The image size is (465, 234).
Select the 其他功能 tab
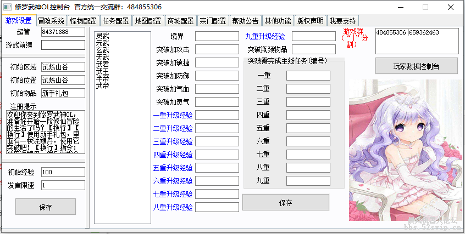[x=278, y=21]
